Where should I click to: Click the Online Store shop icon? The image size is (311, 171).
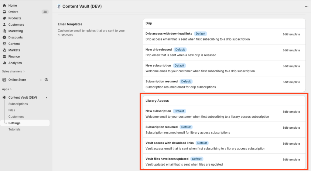pos(4,80)
